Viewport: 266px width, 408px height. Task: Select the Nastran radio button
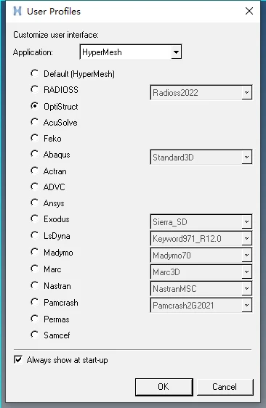[x=35, y=285]
